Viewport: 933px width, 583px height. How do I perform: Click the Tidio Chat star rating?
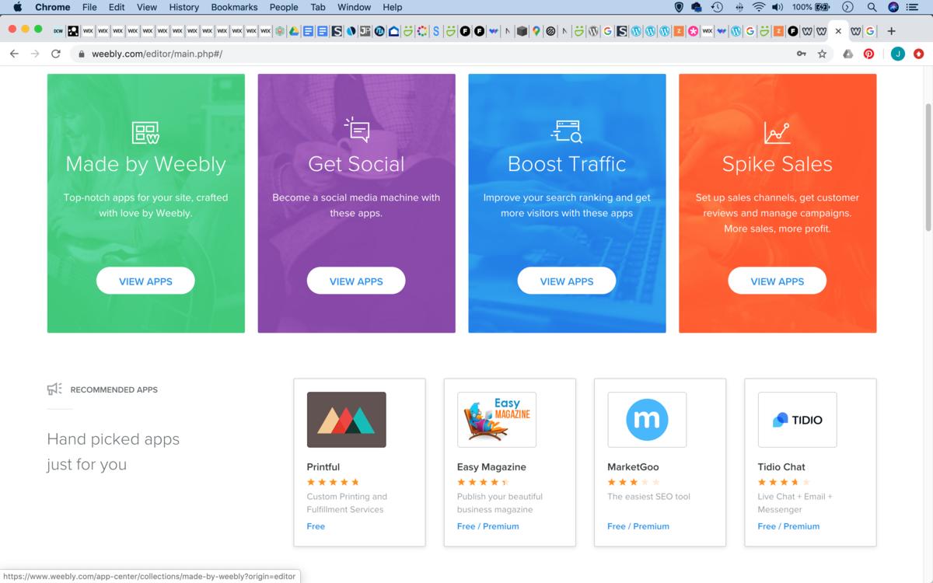pyautogui.click(x=784, y=482)
